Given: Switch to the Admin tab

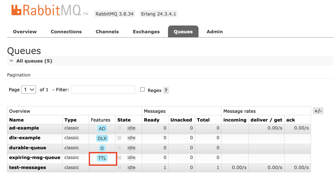Looking at the screenshot, I should point(215,32).
